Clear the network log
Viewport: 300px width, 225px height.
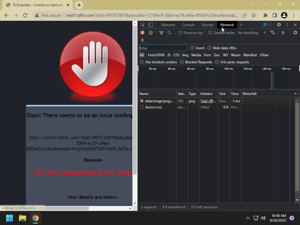point(151,33)
